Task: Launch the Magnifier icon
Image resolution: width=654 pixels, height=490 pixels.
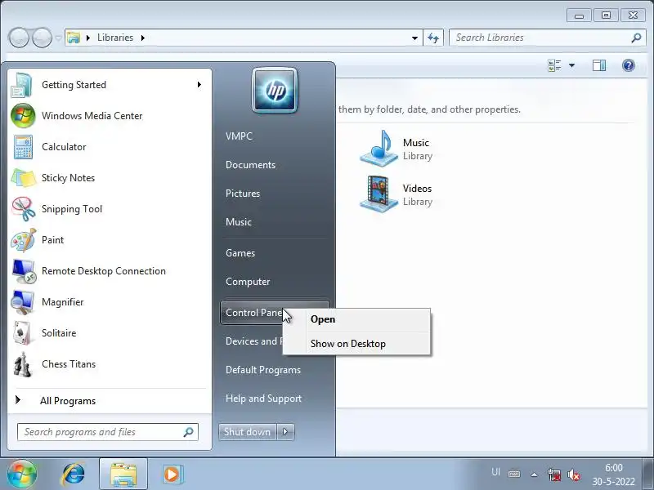Action: point(23,302)
